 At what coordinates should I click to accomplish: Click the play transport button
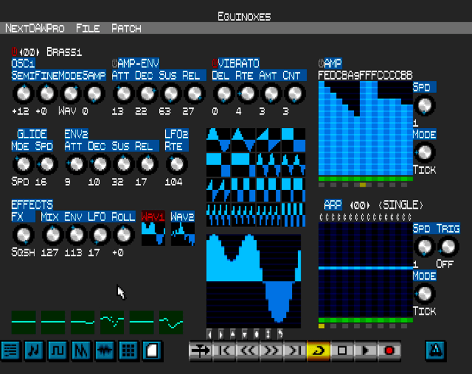[365, 350]
